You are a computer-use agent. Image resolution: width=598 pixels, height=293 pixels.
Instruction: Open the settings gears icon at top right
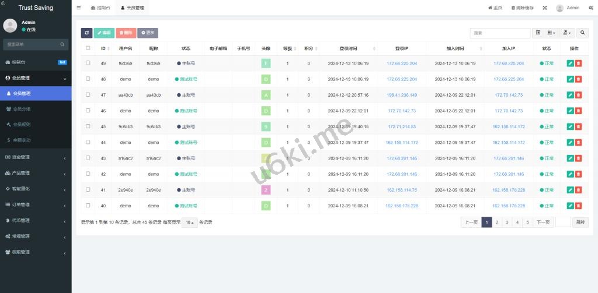pyautogui.click(x=591, y=8)
